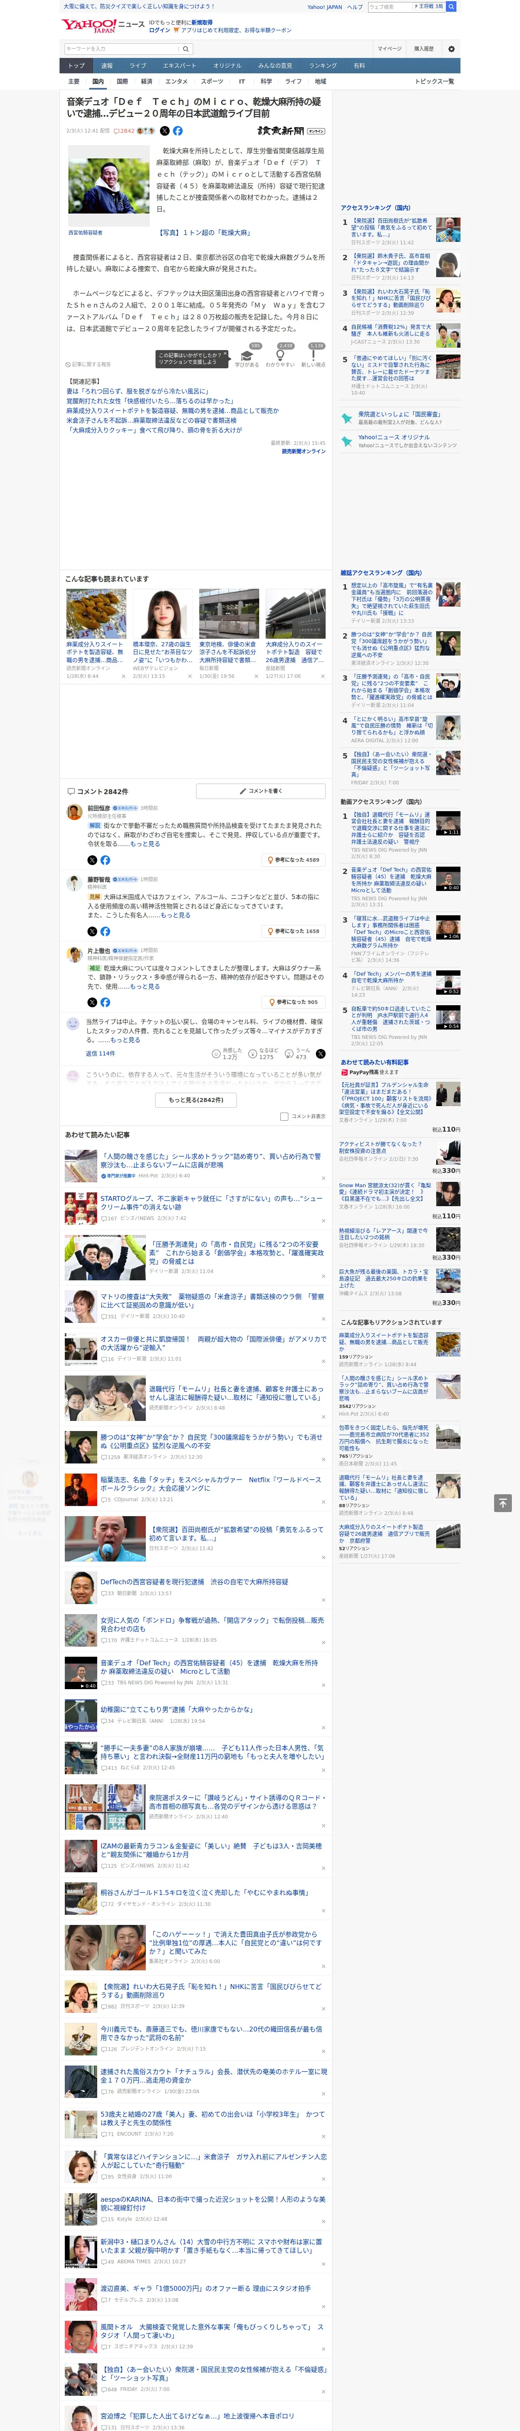Click the 読売新聞 オンライン publisher logo
Image resolution: width=520 pixels, height=2431 pixels.
291,131
